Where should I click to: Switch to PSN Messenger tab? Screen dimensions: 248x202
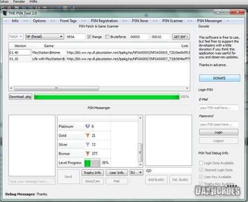tap(209, 21)
